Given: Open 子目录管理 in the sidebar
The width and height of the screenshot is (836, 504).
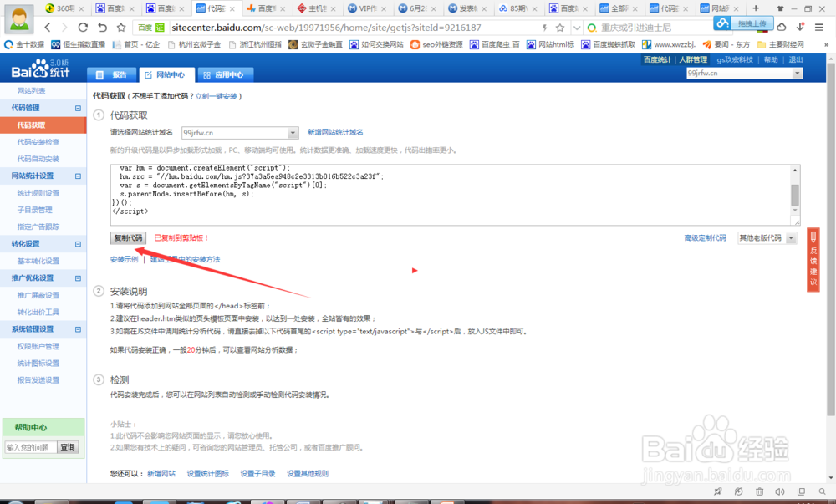Looking at the screenshot, I should click(34, 210).
